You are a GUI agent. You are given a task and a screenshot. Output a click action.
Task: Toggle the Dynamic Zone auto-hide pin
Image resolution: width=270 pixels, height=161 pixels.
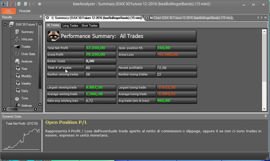tap(266, 116)
